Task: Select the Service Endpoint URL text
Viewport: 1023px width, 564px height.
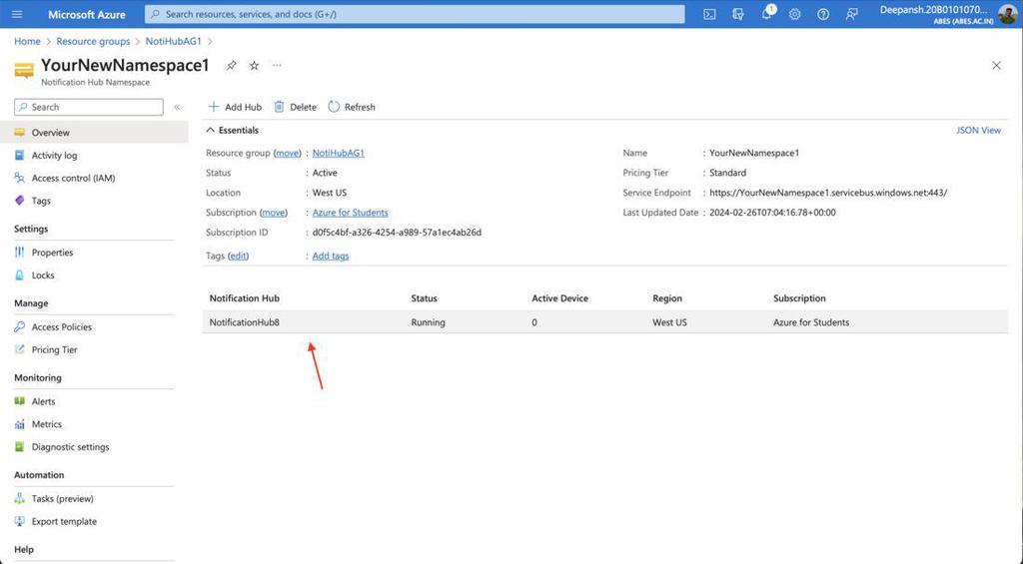Action: point(828,193)
